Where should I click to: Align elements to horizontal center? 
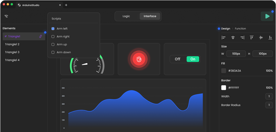(x=233, y=38)
